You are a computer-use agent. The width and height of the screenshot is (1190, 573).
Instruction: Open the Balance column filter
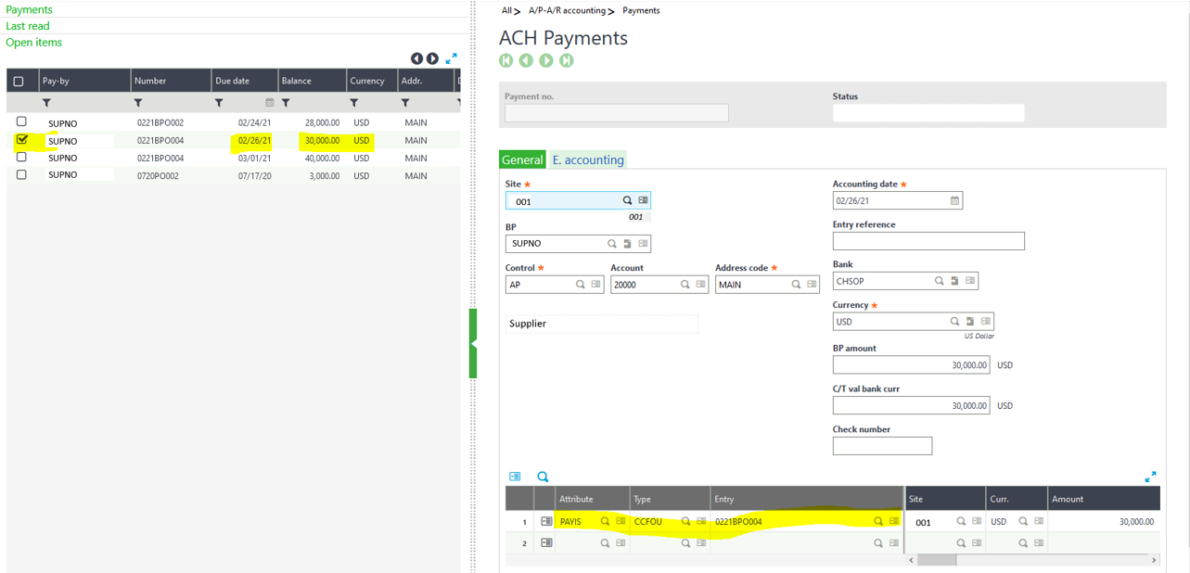click(286, 103)
